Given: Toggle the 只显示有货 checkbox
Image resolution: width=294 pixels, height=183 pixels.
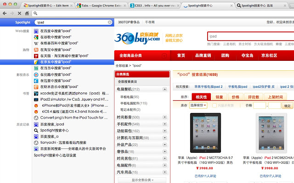Looking at the screenshot, I should pyautogui.click(x=215, y=106).
